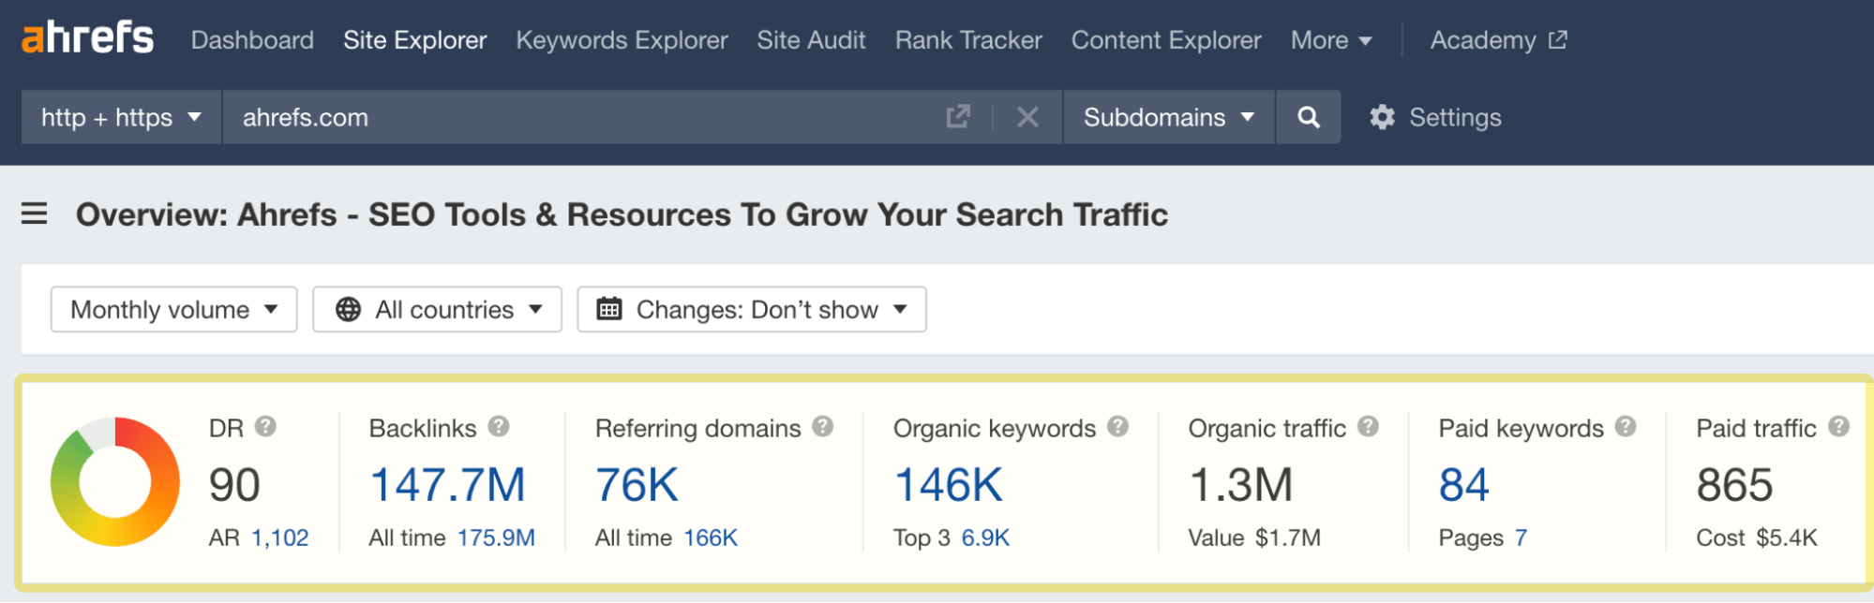The height and width of the screenshot is (603, 1874).
Task: Click the Backlinks help question icon
Action: coord(499,427)
